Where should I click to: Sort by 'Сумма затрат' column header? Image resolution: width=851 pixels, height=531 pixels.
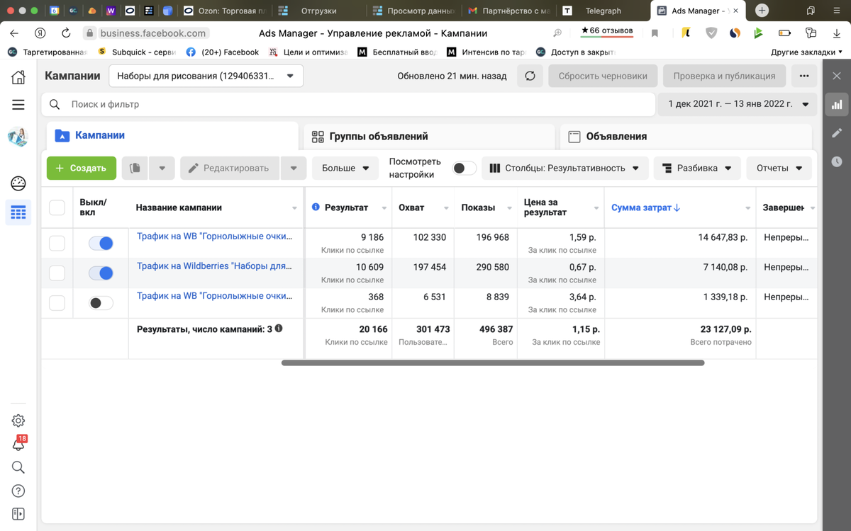pyautogui.click(x=645, y=207)
